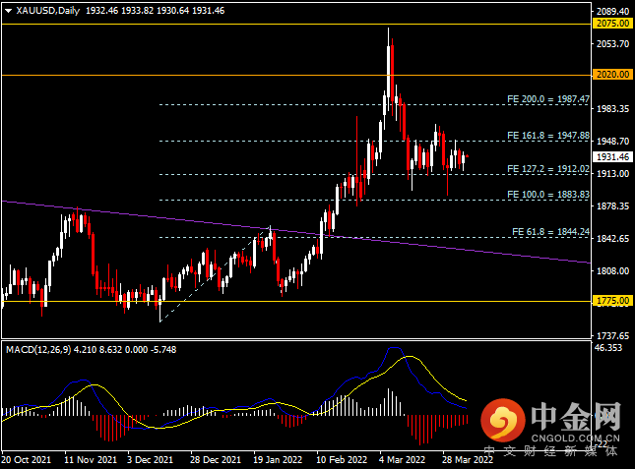The image size is (635, 469).
Task: Click the 10 Feb 2022 date label
Action: point(342,460)
